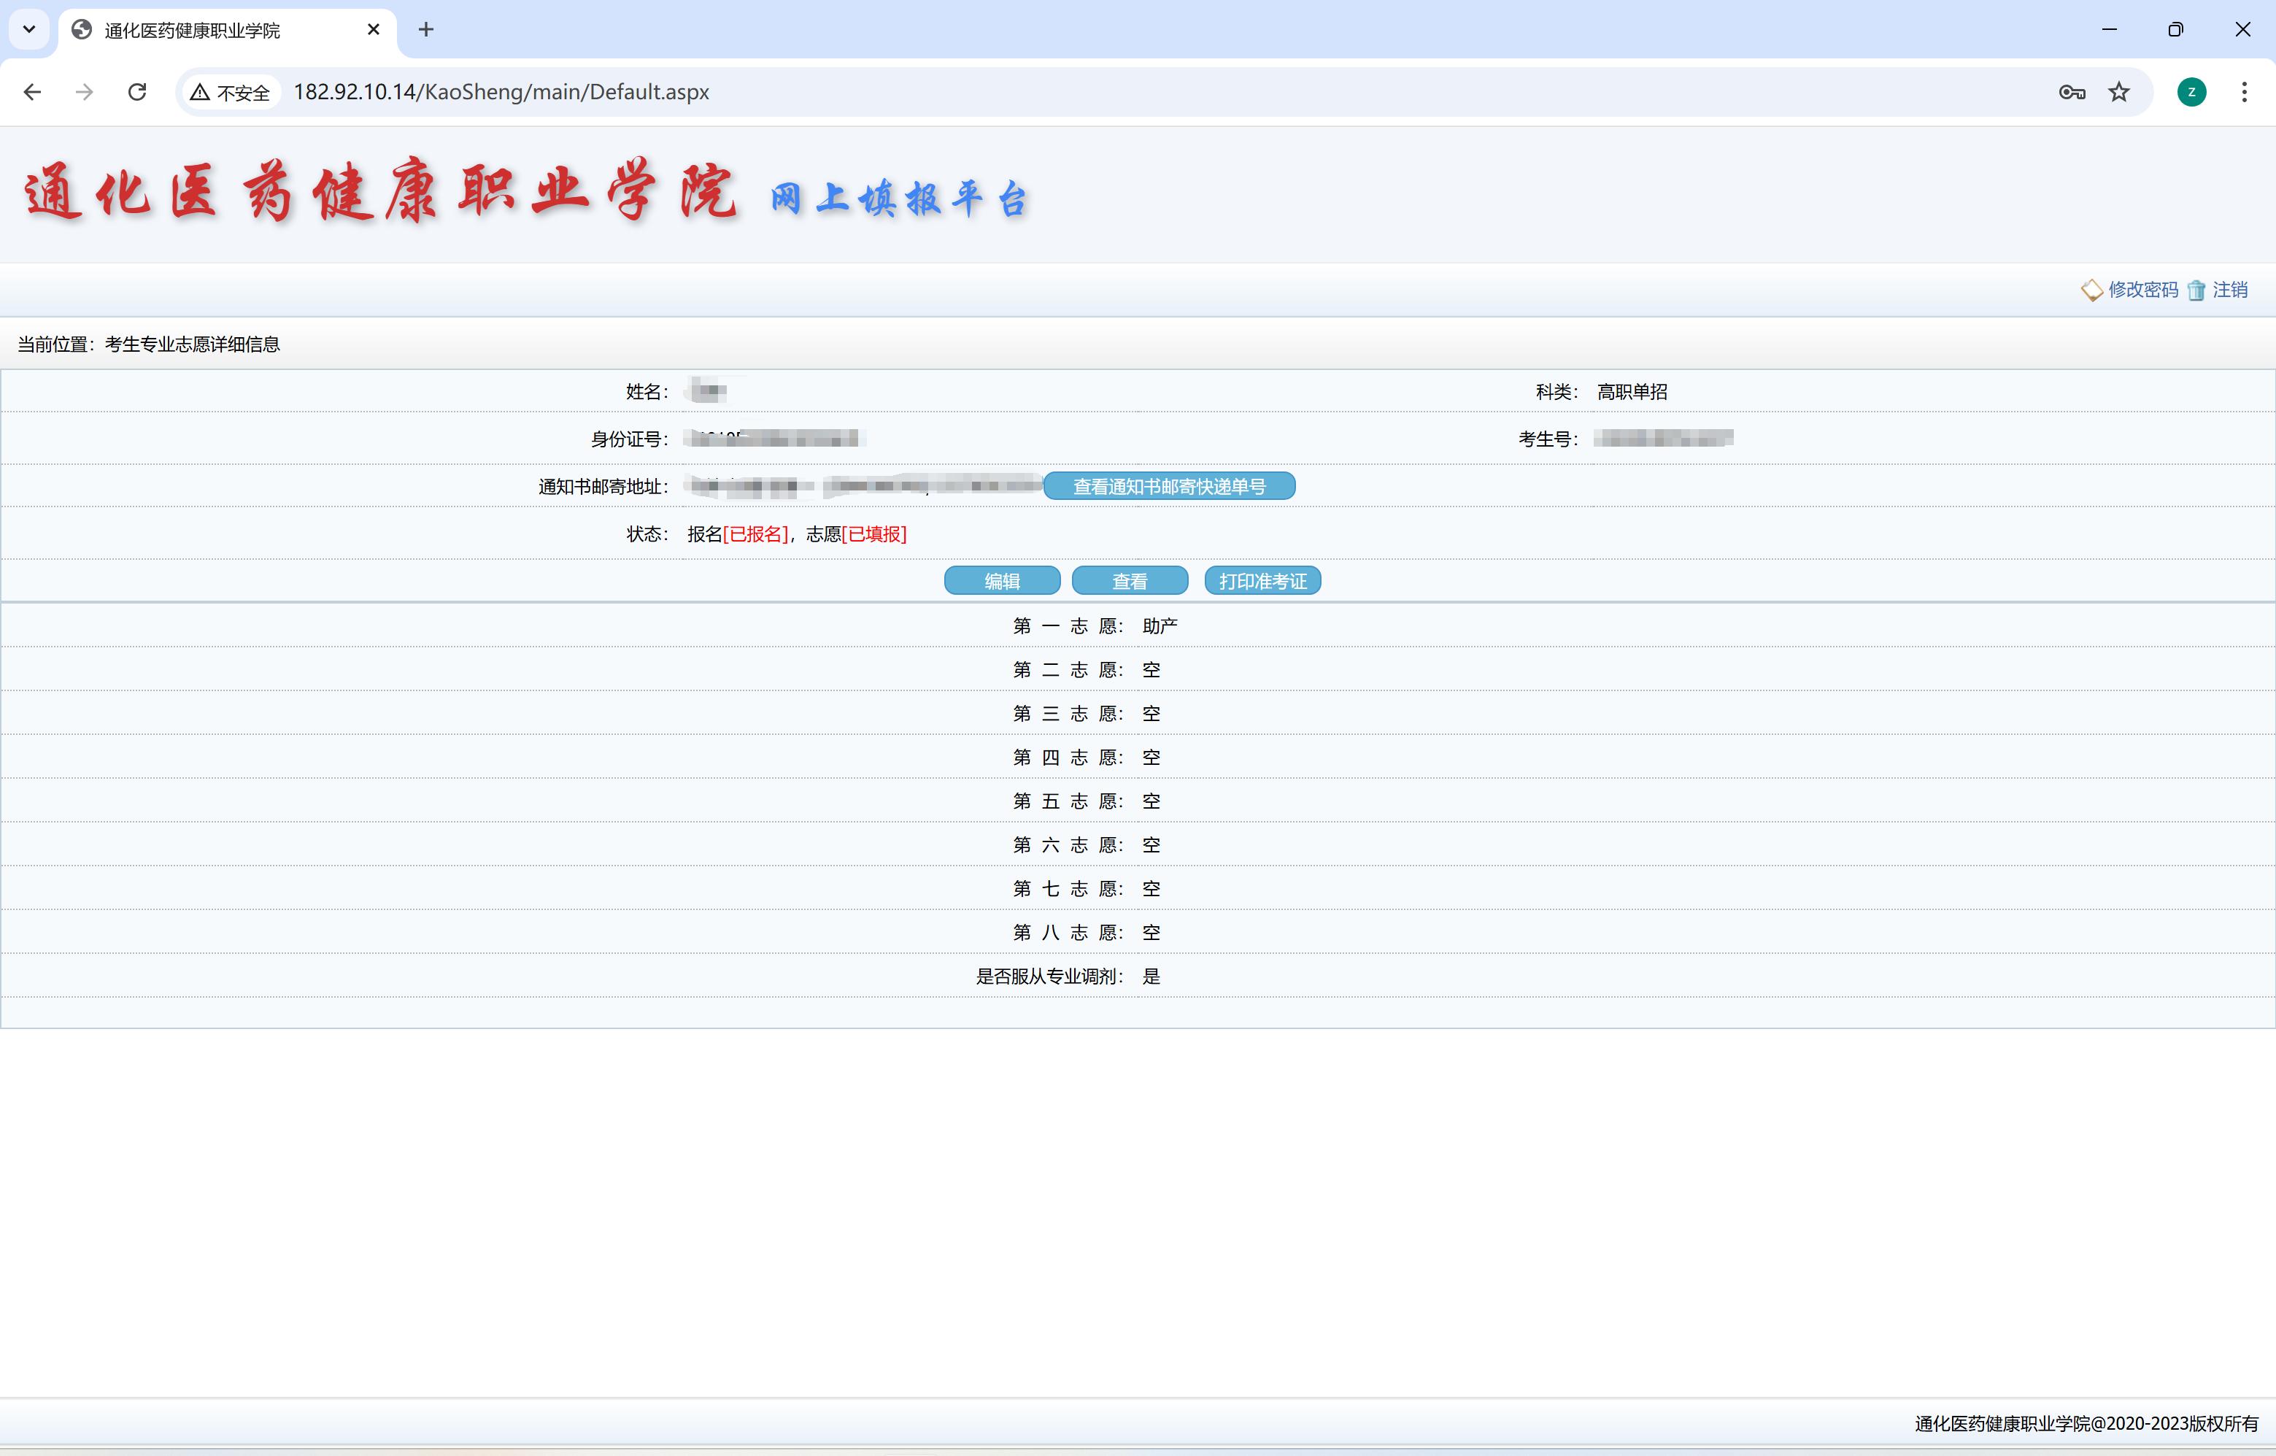Viewport: 2276px width, 1456px height.
Task: Close the 通化医药健康职业学院 tab
Action: pos(374,29)
